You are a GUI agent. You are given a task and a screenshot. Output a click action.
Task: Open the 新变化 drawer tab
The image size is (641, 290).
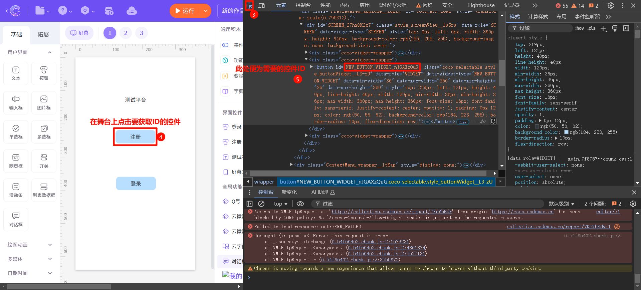point(289,192)
